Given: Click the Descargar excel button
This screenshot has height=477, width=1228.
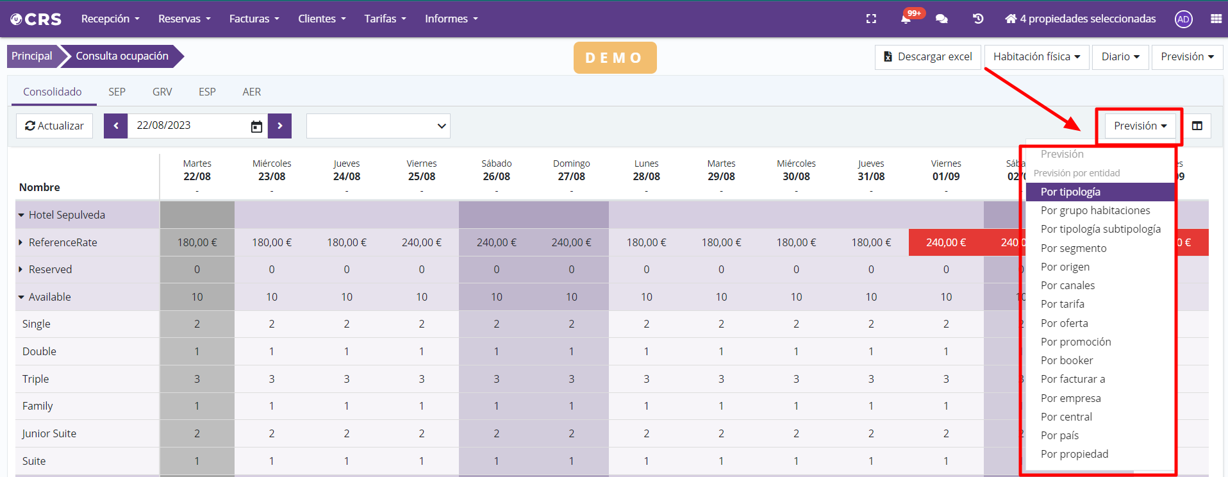Looking at the screenshot, I should pyautogui.click(x=927, y=56).
